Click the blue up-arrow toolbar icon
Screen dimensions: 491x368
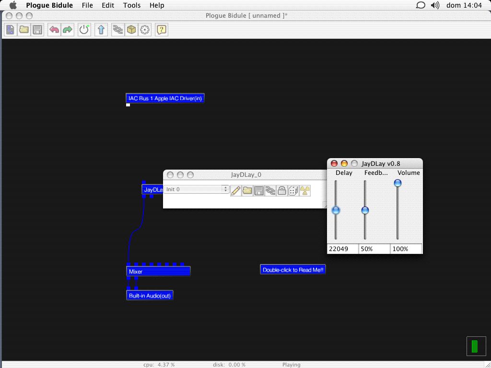pyautogui.click(x=101, y=30)
